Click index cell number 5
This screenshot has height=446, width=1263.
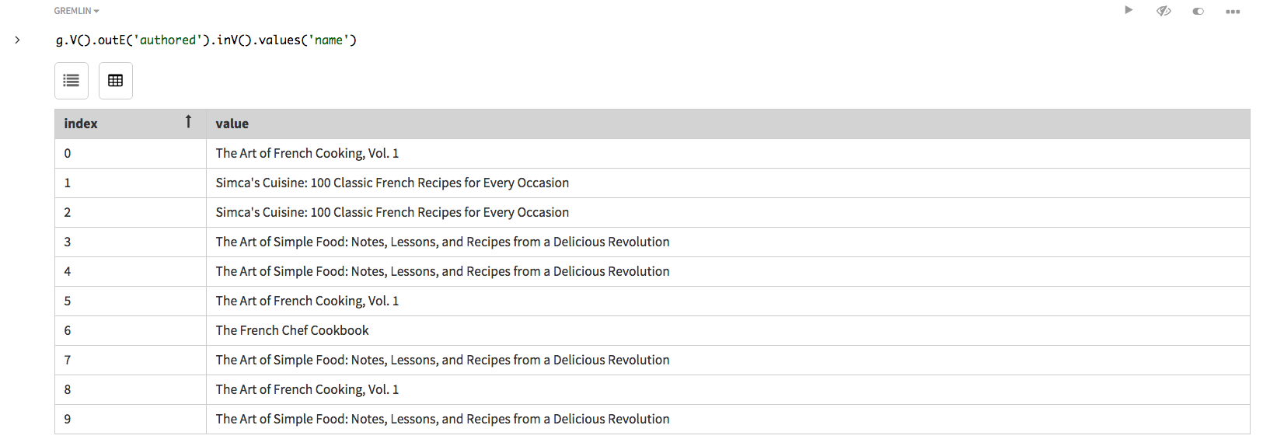68,301
